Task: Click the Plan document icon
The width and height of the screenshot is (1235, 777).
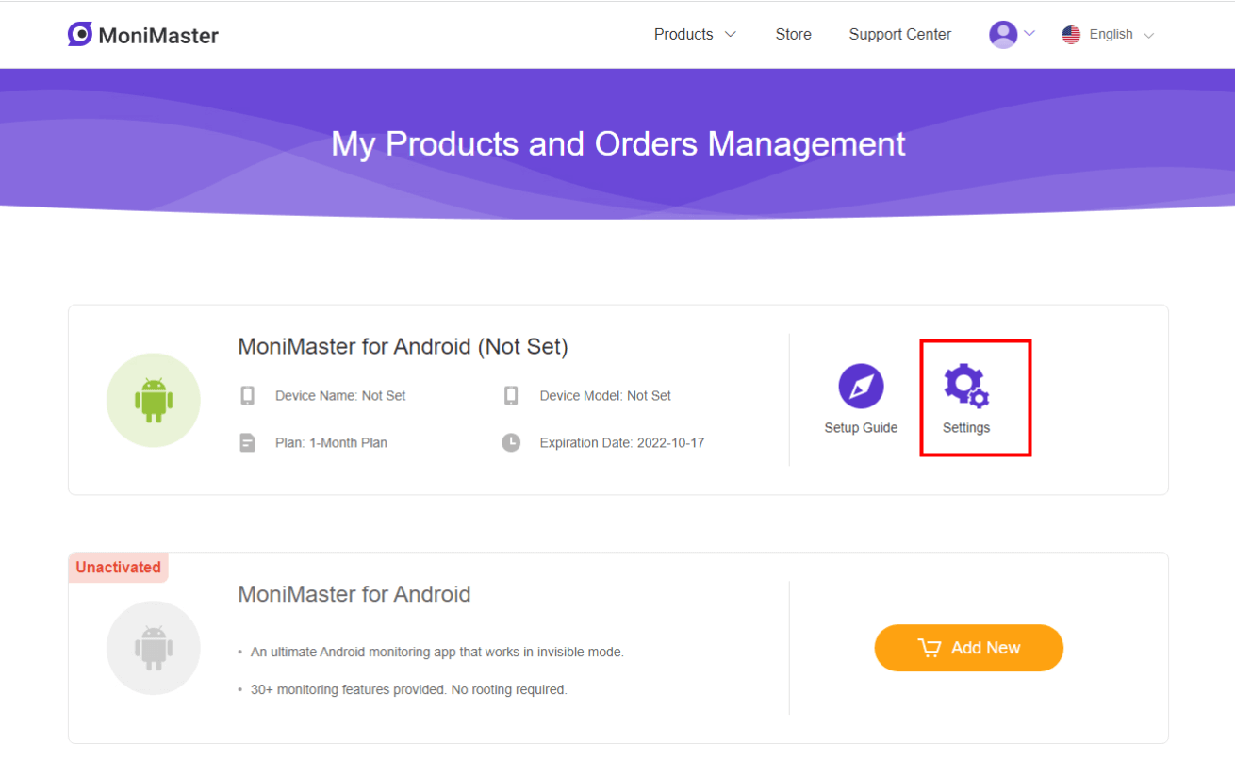Action: pyautogui.click(x=248, y=442)
